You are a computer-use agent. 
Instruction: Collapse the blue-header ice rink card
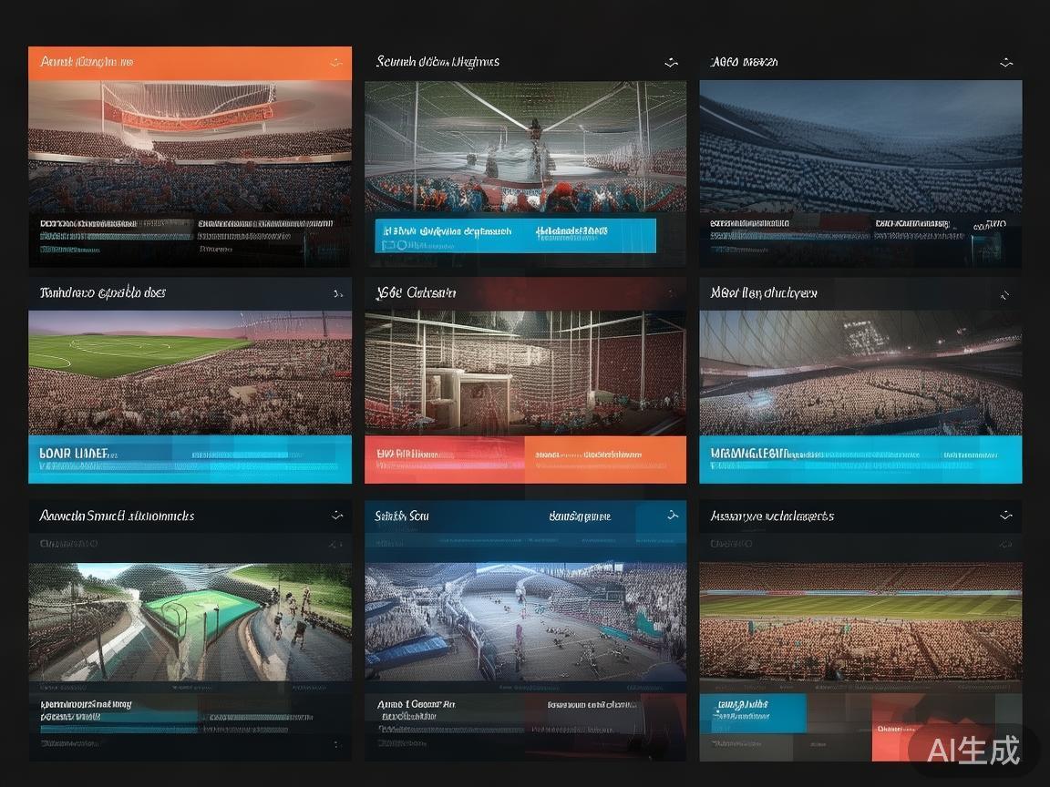pyautogui.click(x=673, y=516)
